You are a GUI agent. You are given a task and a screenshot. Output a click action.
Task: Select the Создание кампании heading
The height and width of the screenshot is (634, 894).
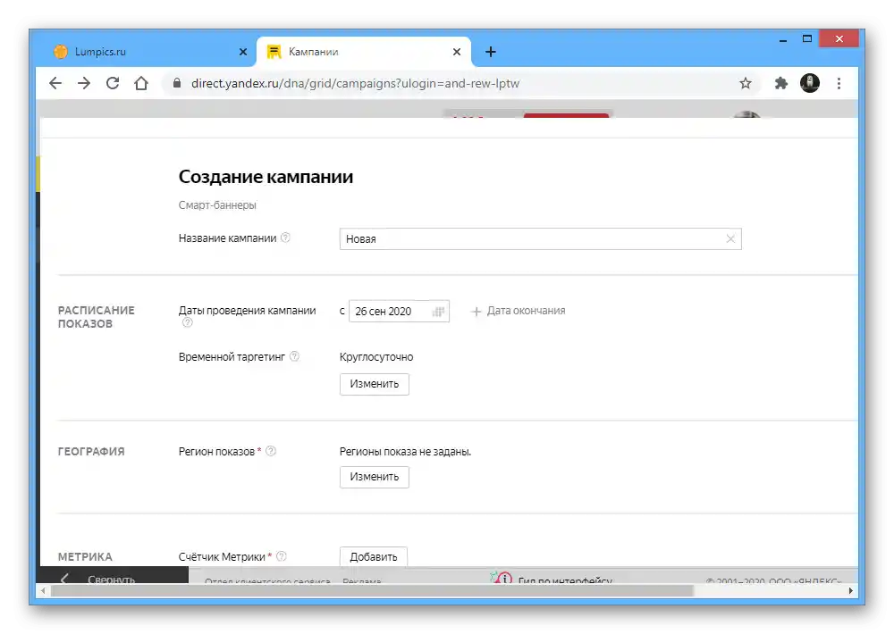pos(266,177)
